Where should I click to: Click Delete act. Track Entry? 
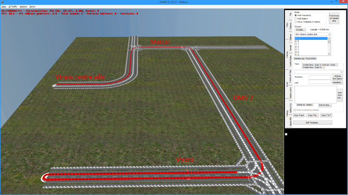(305, 58)
